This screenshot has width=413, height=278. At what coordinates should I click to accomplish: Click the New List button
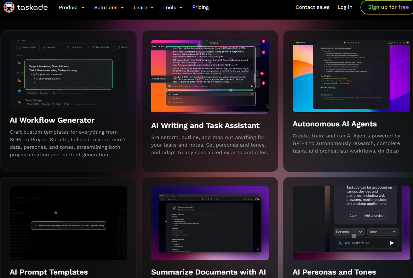(x=52, y=47)
